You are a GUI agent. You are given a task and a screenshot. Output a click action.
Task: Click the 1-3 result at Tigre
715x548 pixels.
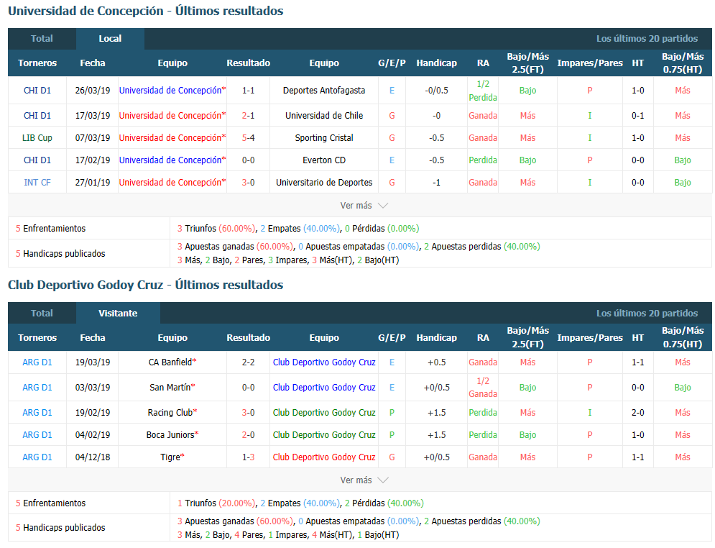point(249,457)
